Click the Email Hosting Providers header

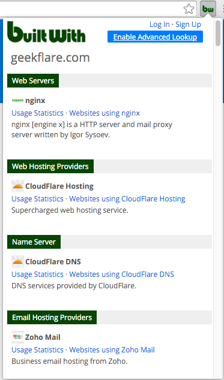[x=52, y=318]
